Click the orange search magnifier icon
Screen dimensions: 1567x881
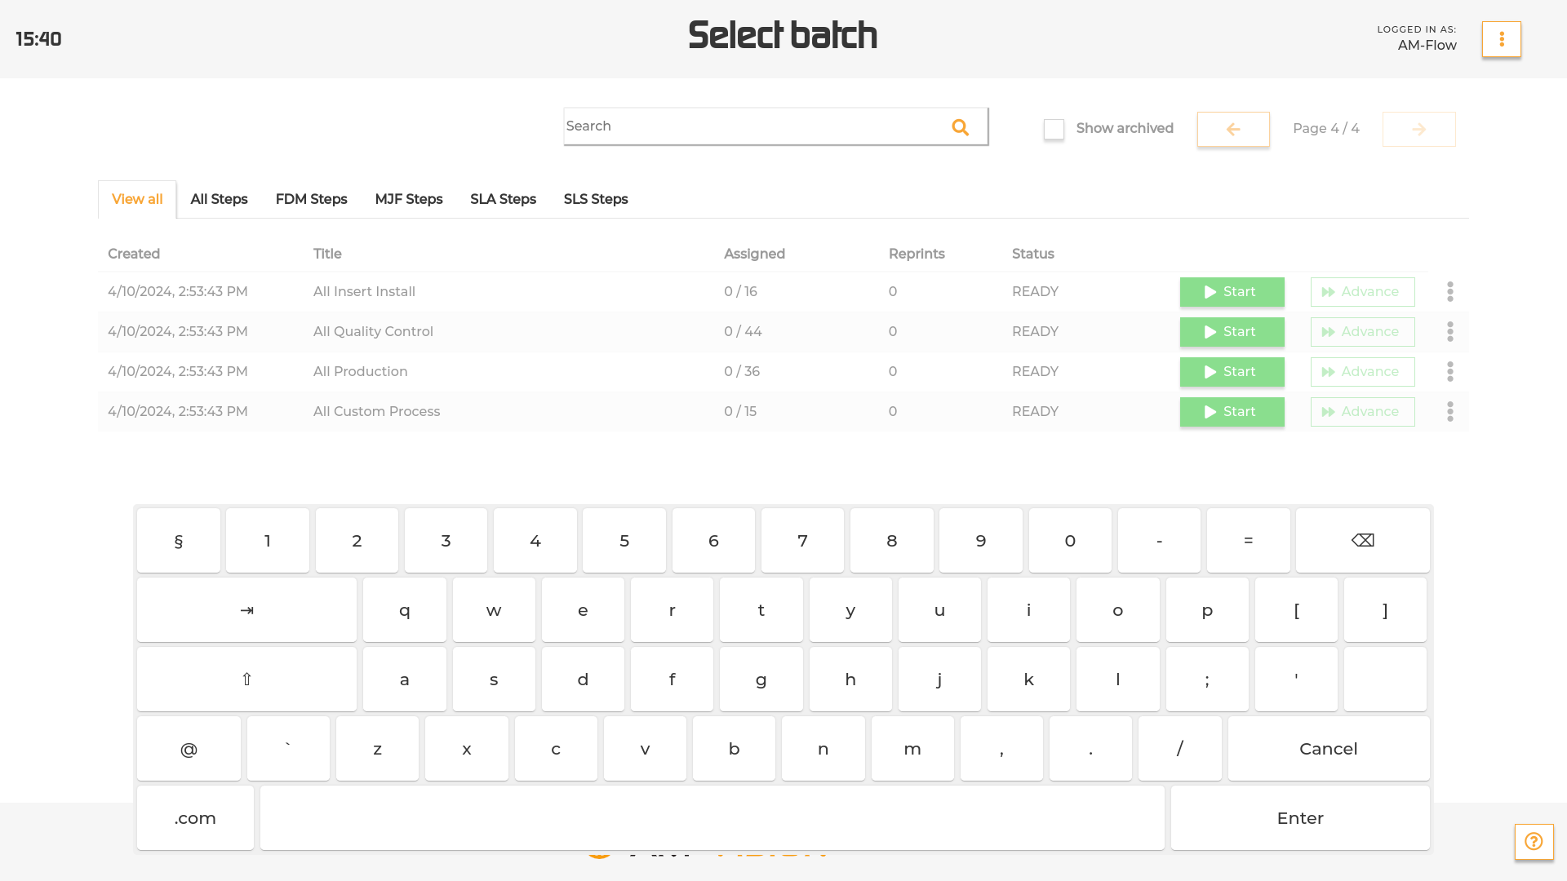960,127
